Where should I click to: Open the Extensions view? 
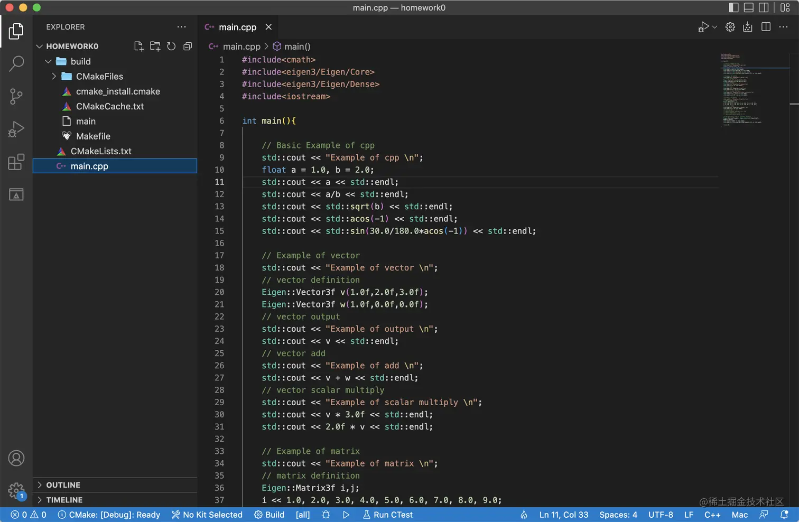click(16, 162)
